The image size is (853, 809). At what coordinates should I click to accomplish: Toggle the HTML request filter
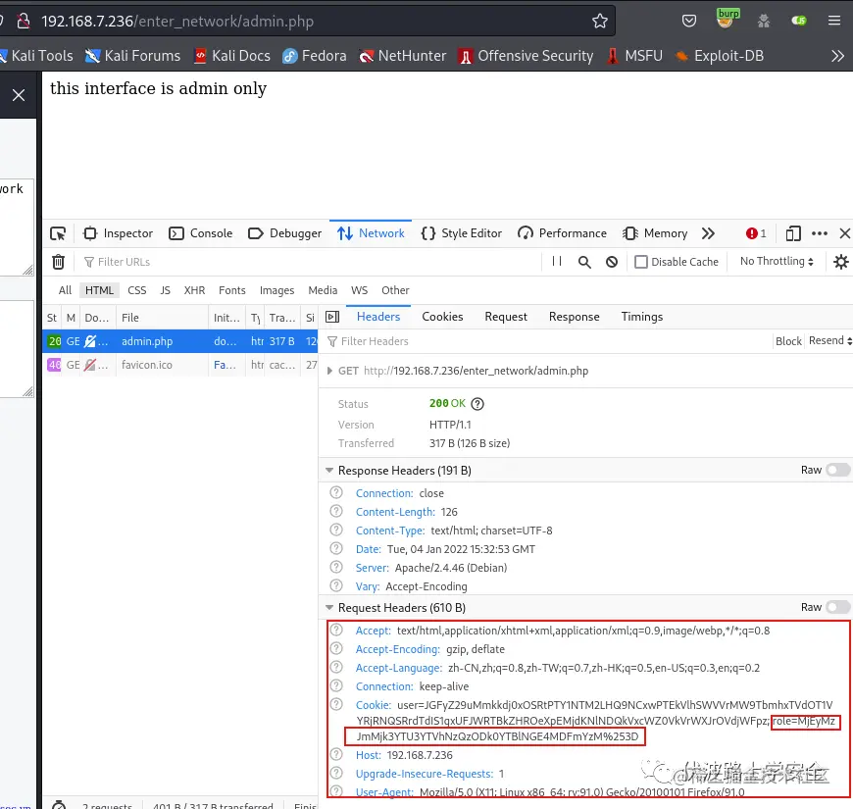[x=99, y=290]
